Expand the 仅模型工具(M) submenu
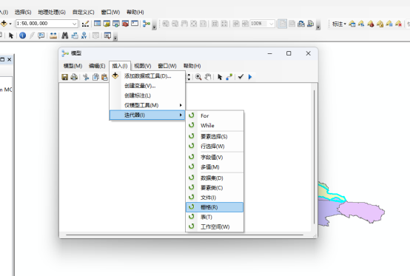 (x=147, y=105)
